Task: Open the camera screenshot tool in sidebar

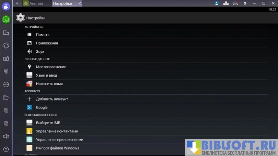Action: (6, 58)
